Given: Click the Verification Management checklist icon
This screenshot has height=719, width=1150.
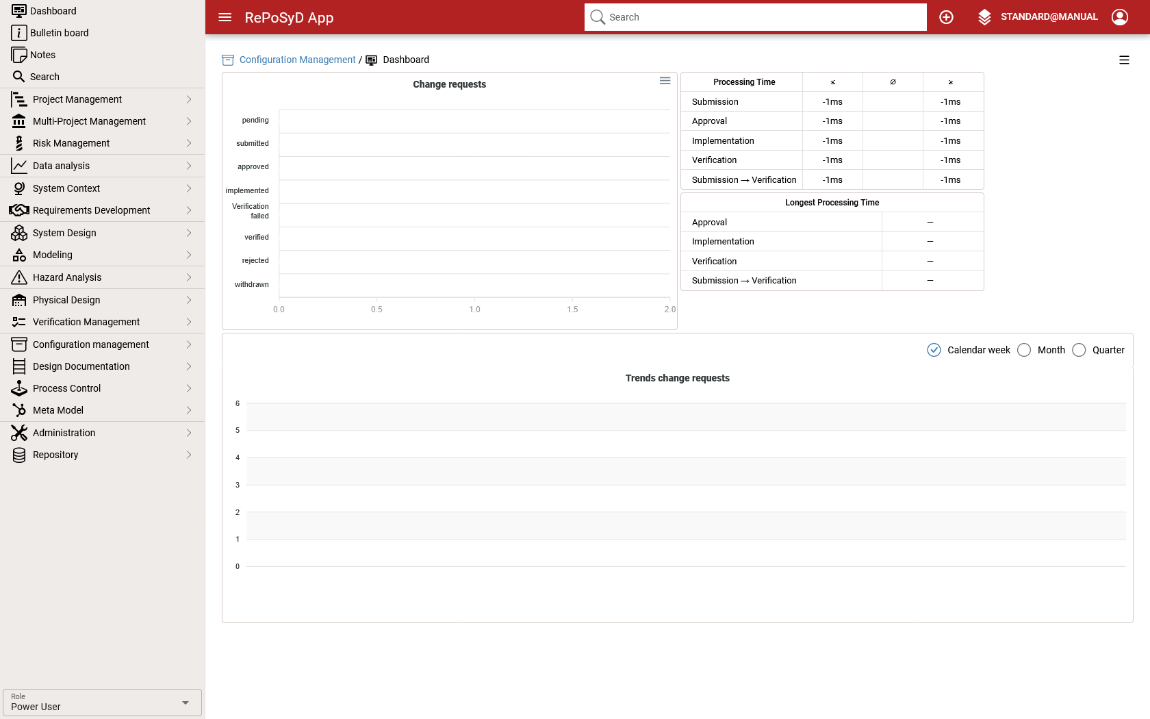Looking at the screenshot, I should [x=19, y=322].
